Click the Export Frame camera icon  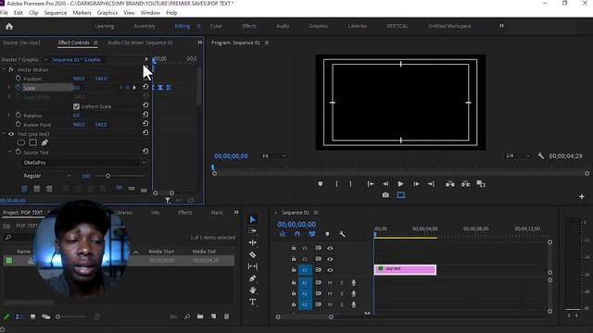point(385,195)
